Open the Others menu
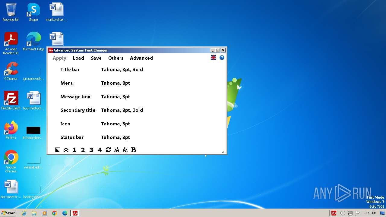Screen dimensions: 386x217 tap(116, 58)
